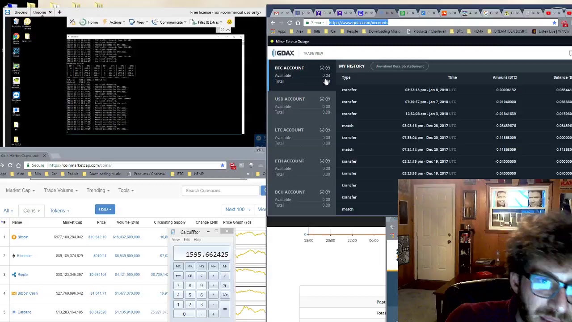Click Minor Service Outage status notice
572x322 pixels.
289,41
